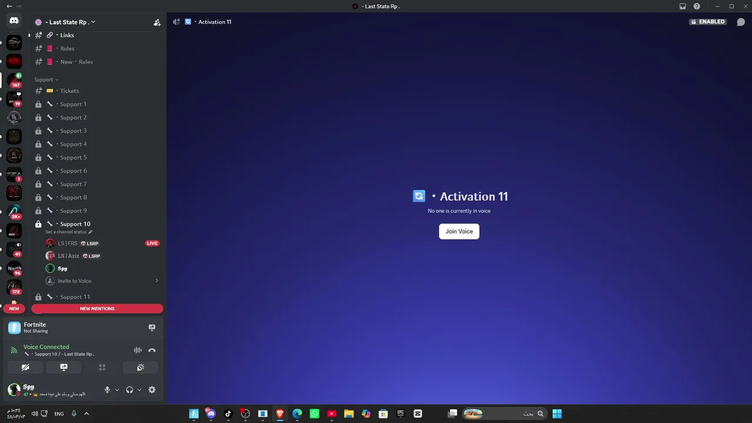Open the Last State Rp server menu
752x423 pixels.
pos(69,22)
